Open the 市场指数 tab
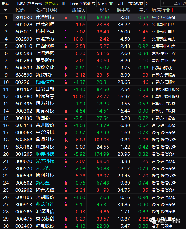This screenshot has height=229, width=186. click(x=136, y=3)
